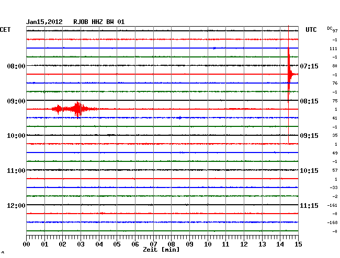Click the DC offset value "-2"
This screenshot has width=340, height=258.
point(335,196)
